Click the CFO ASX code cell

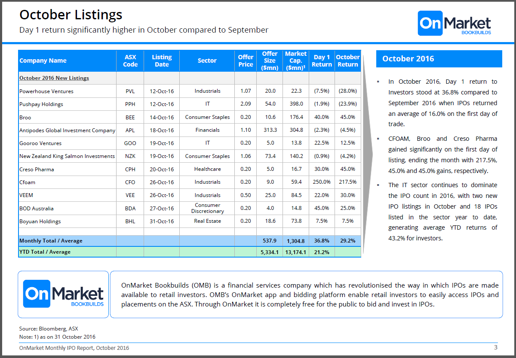(x=130, y=182)
